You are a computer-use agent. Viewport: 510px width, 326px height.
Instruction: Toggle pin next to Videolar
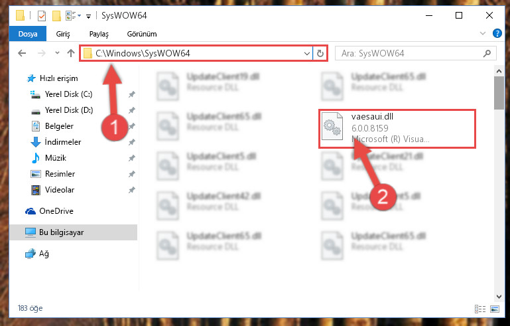131,190
